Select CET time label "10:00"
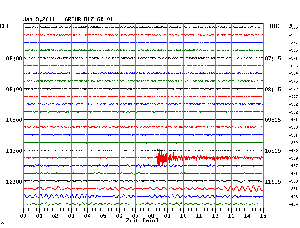This screenshot has width=300, height=228. (14, 120)
